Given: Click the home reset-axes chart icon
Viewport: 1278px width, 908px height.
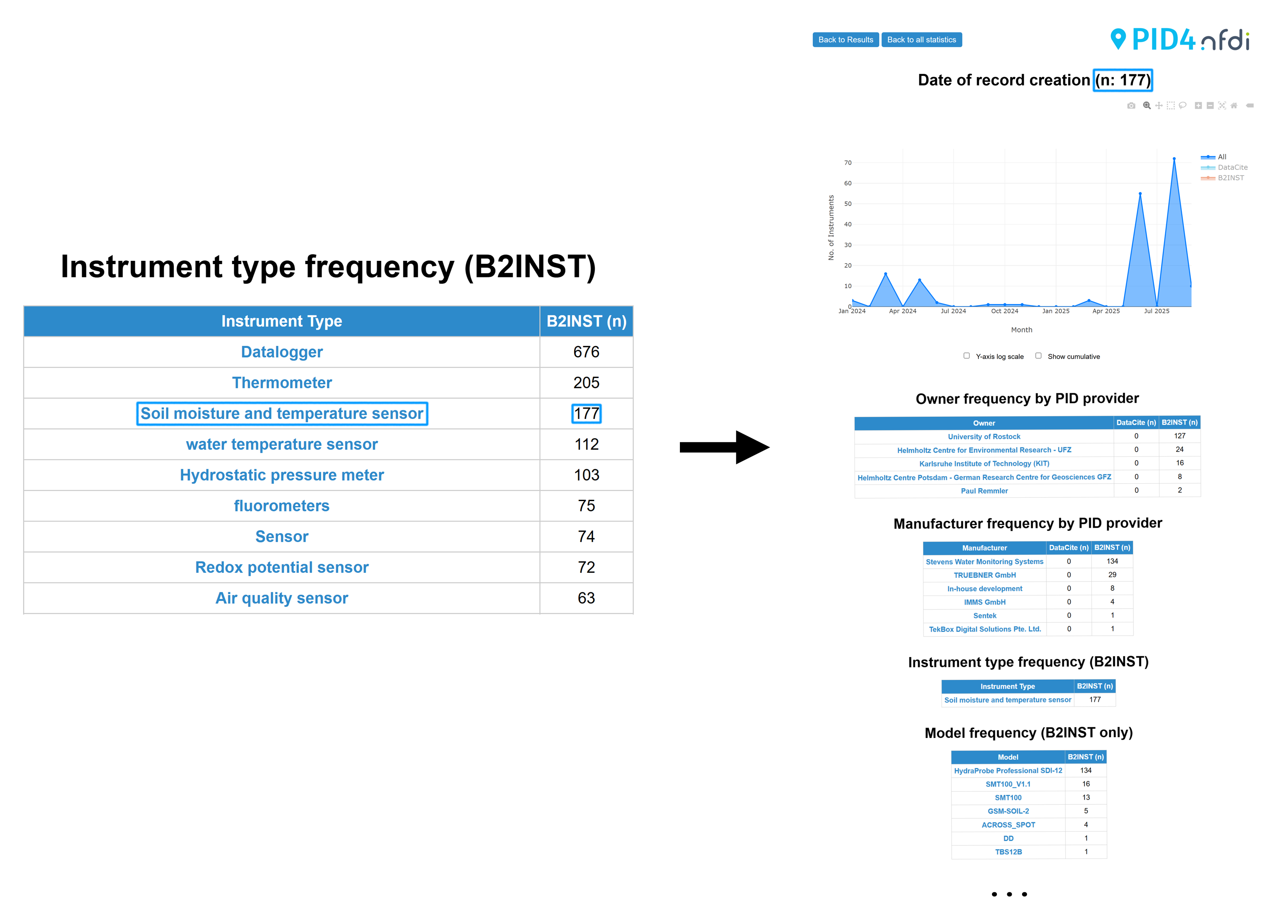Looking at the screenshot, I should 1234,106.
